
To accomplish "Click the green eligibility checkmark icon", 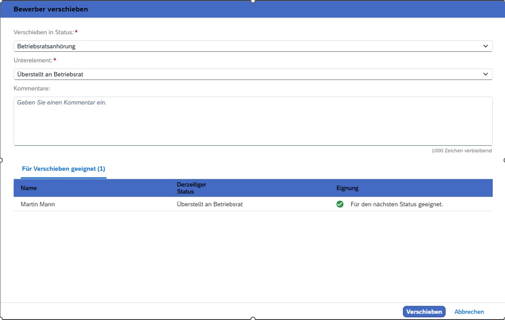I will pyautogui.click(x=340, y=204).
